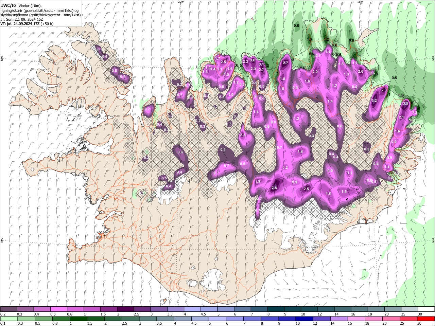This screenshot has width=435, height=326.
Task: Click the '3.0' snowfall value label
Action: point(253,60)
